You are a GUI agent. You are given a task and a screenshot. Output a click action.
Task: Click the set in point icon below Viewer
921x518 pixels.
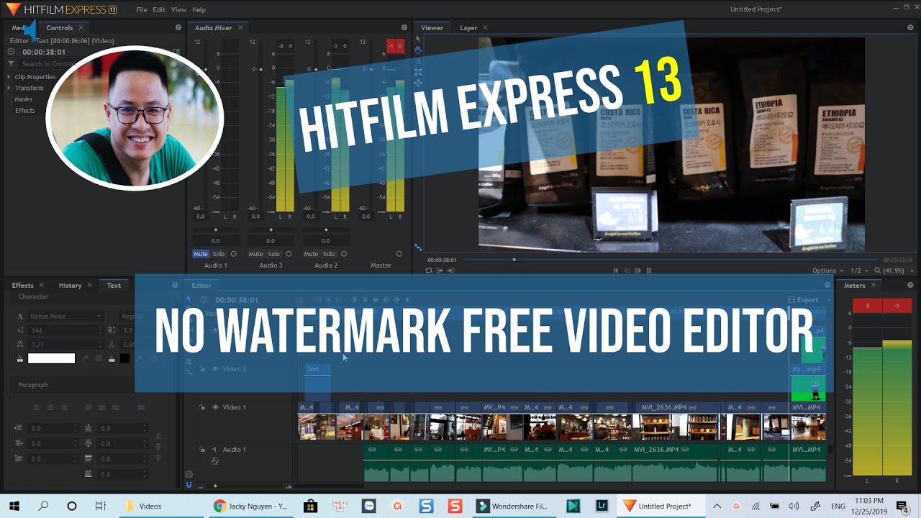pyautogui.click(x=440, y=271)
